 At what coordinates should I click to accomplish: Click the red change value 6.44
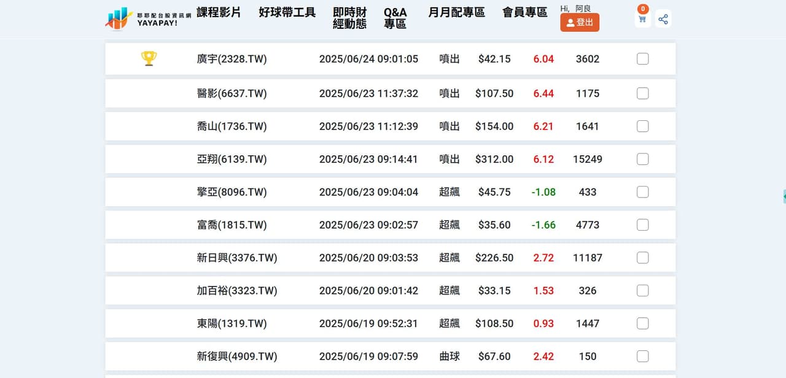(543, 93)
